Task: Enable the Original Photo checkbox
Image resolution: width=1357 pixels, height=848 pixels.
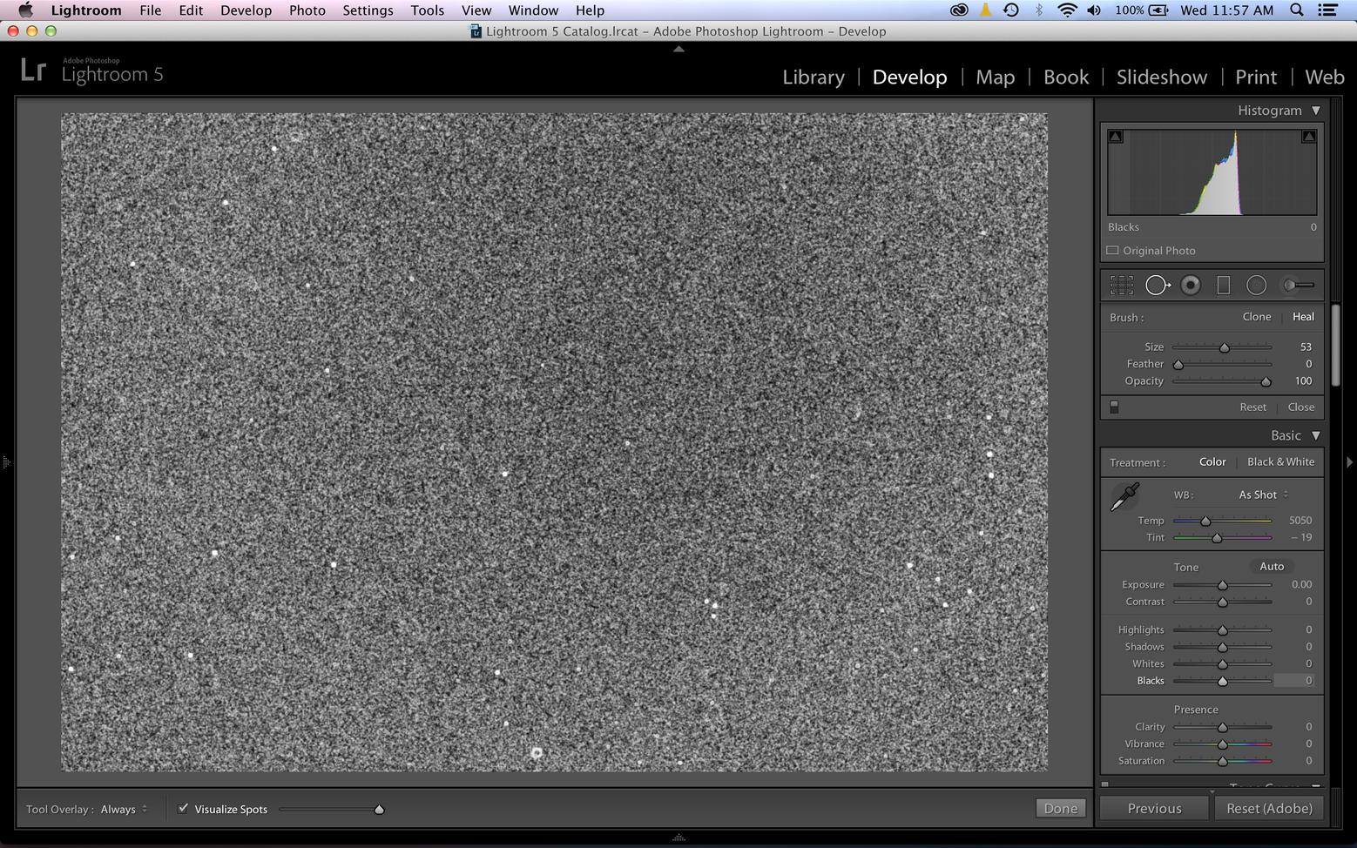Action: (1112, 251)
